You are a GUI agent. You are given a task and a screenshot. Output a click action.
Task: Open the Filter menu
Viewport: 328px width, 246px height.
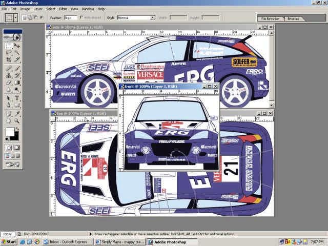point(63,9)
